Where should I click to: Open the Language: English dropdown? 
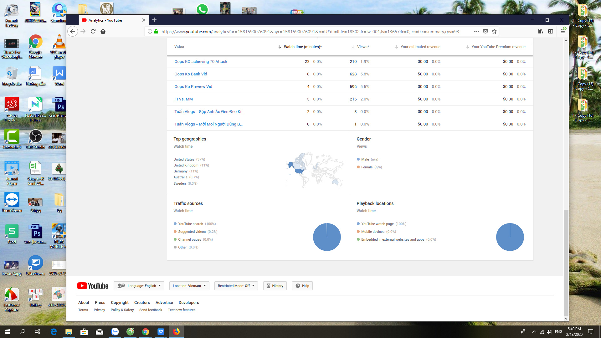pos(139,286)
